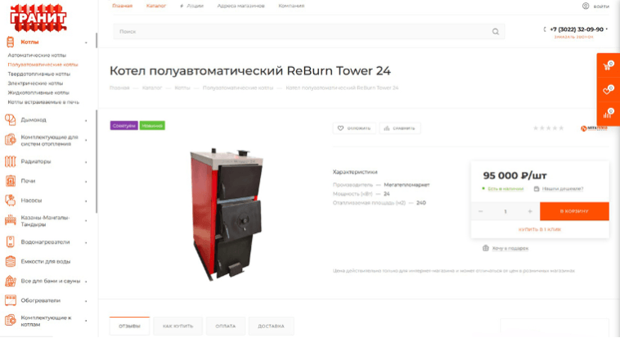Image resolution: width=620 pixels, height=338 pixels.
Task: Click the gift icon near Хочу в подарок
Action: tap(486, 248)
